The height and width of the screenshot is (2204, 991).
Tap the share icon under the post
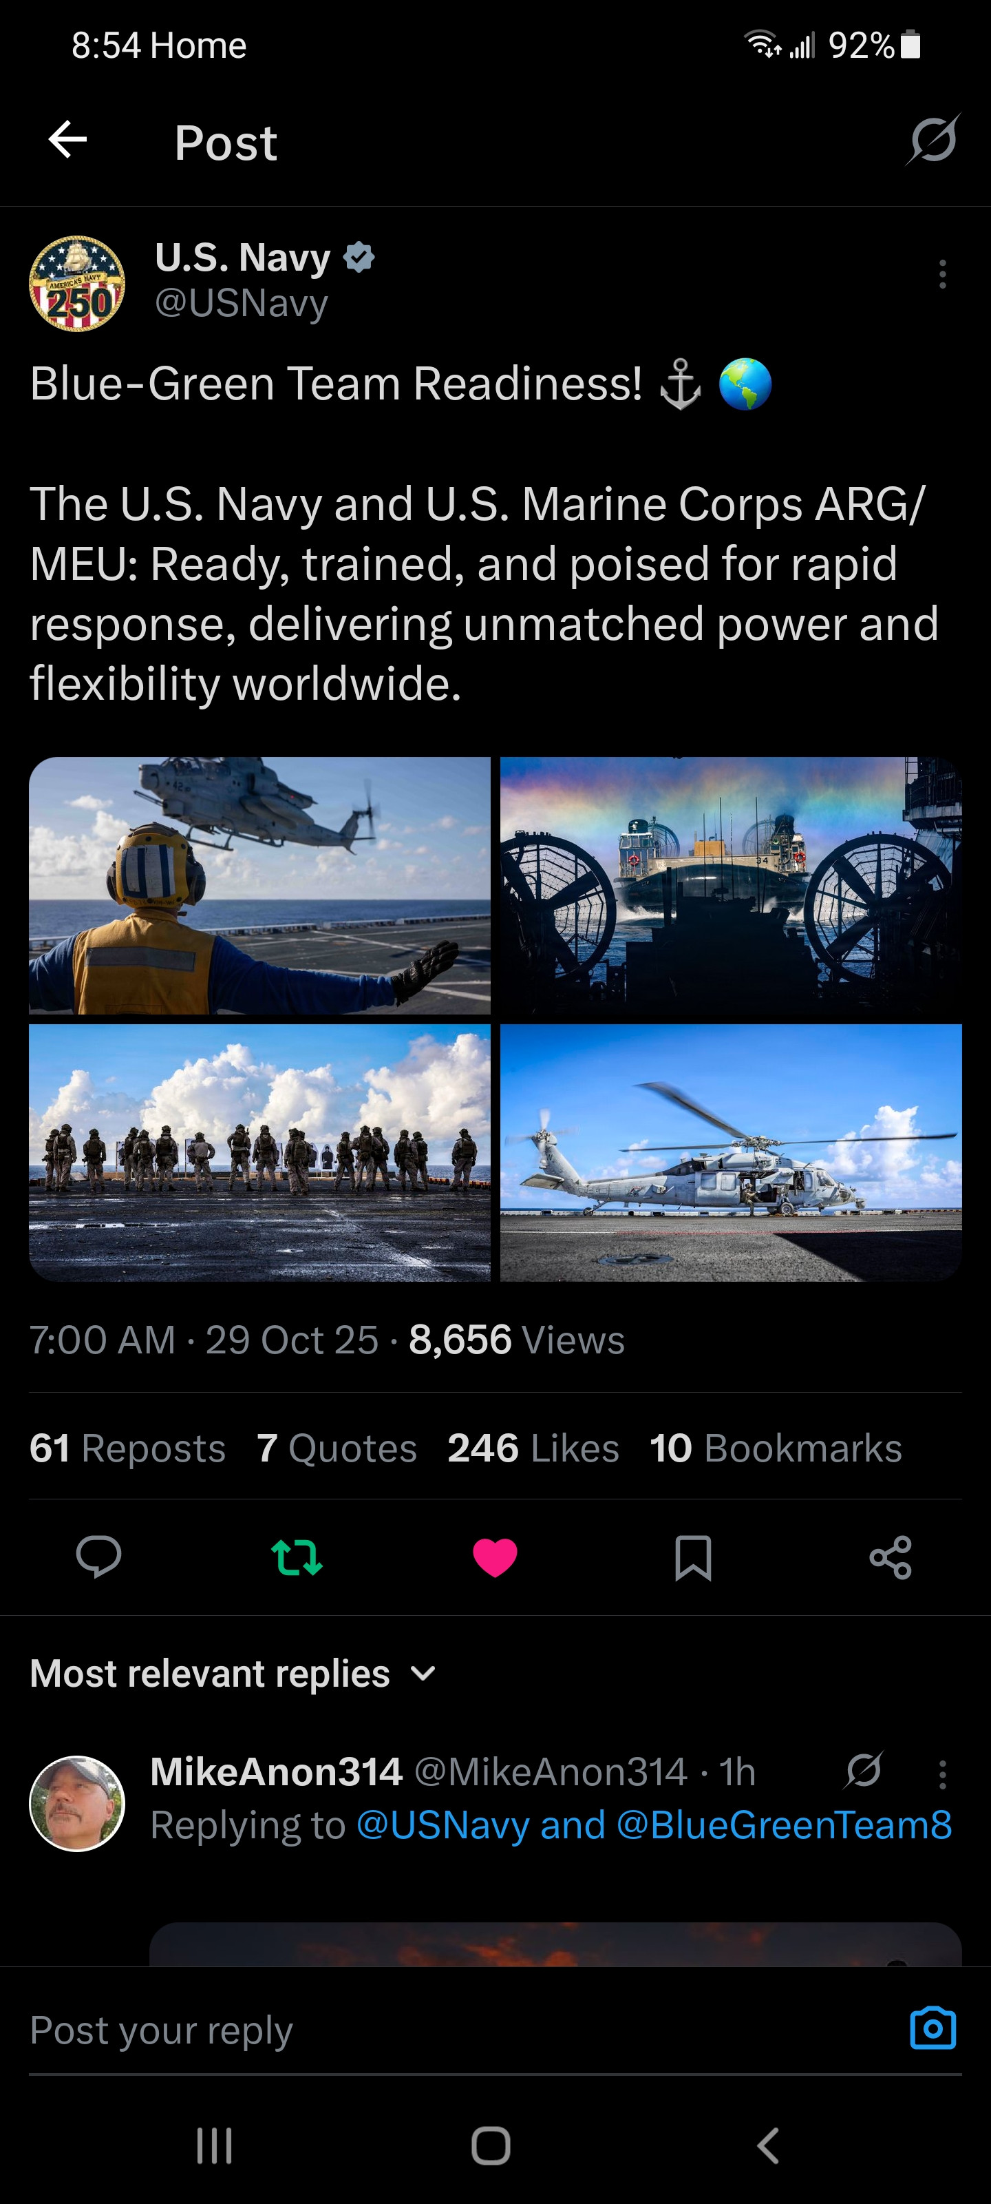point(890,1557)
